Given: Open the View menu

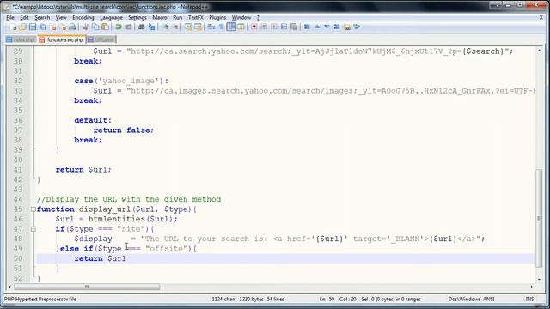Looking at the screenshot, I should pos(61,17).
